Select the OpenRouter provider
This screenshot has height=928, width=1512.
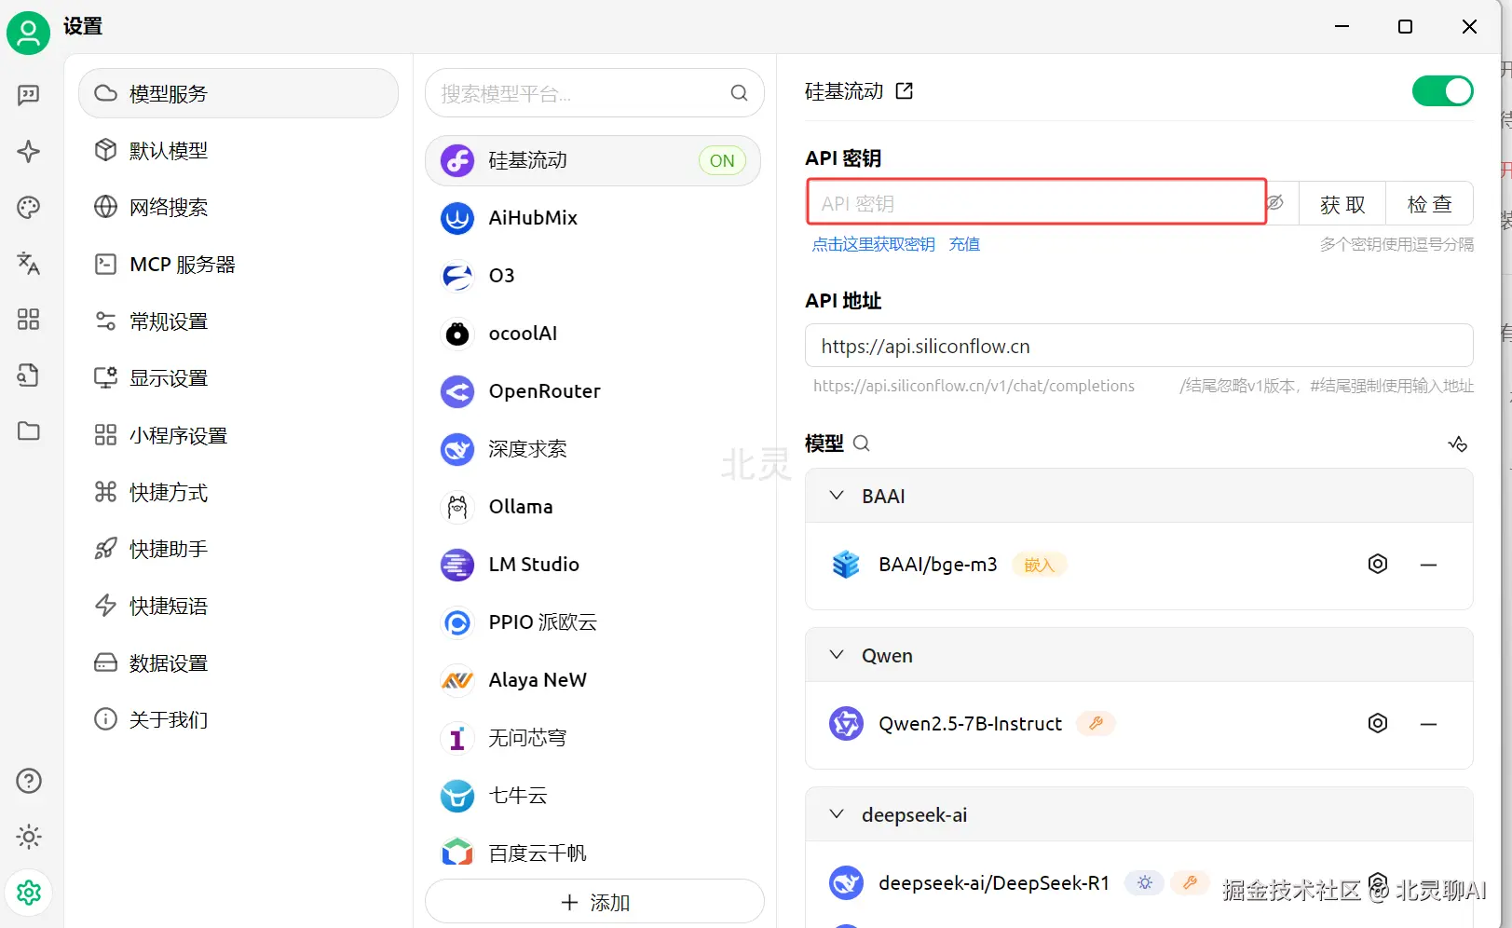593,391
